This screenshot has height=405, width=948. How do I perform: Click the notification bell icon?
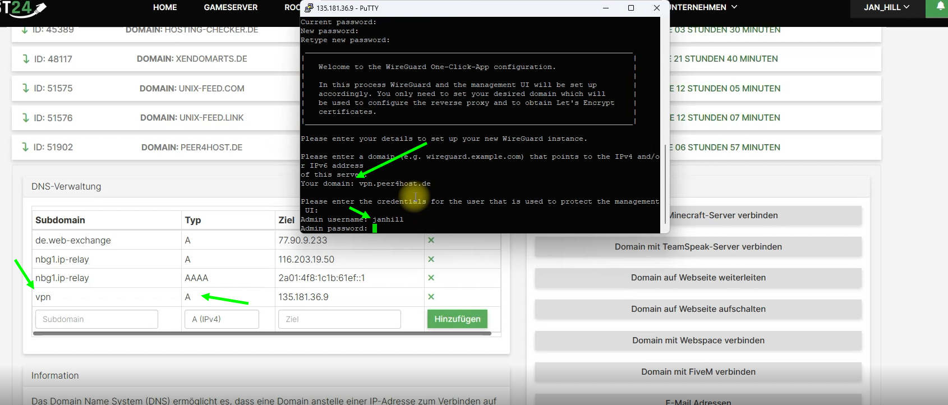point(940,7)
